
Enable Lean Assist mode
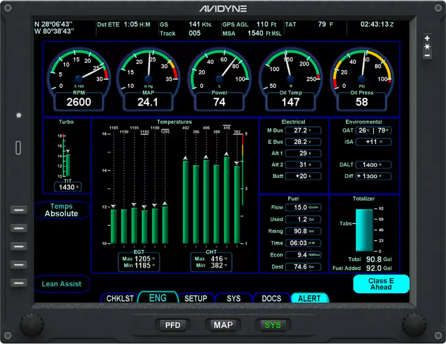[x=61, y=284]
